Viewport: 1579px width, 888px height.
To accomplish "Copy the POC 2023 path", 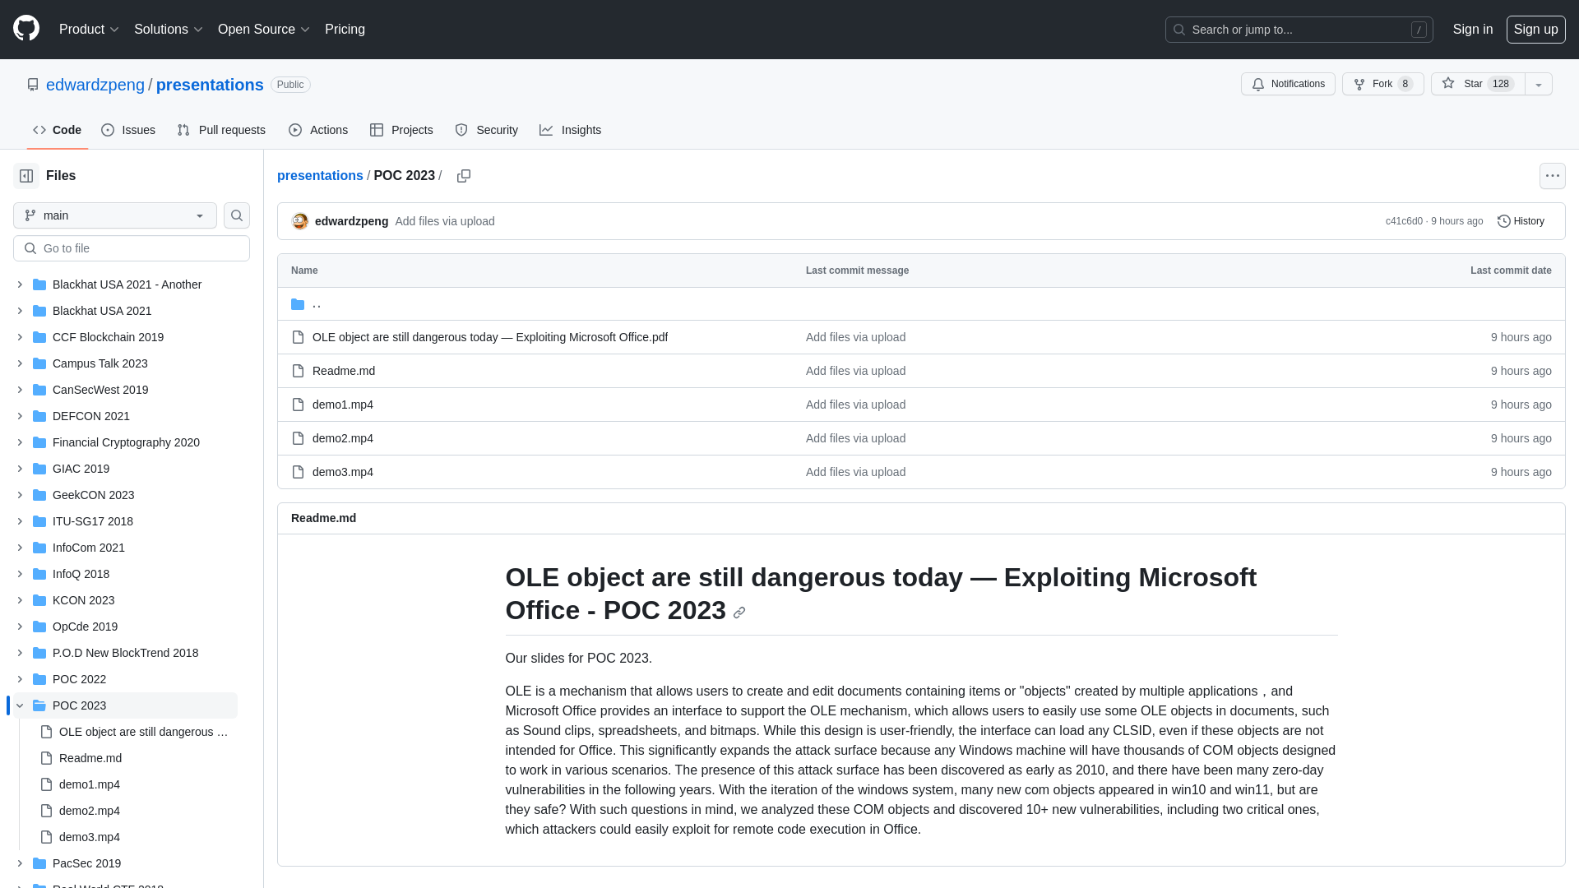I will (x=464, y=176).
